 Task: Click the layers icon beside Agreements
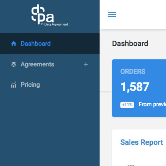coord(14,64)
